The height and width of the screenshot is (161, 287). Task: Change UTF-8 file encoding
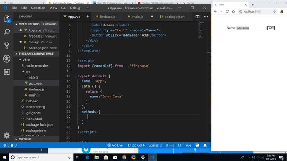[170, 145]
